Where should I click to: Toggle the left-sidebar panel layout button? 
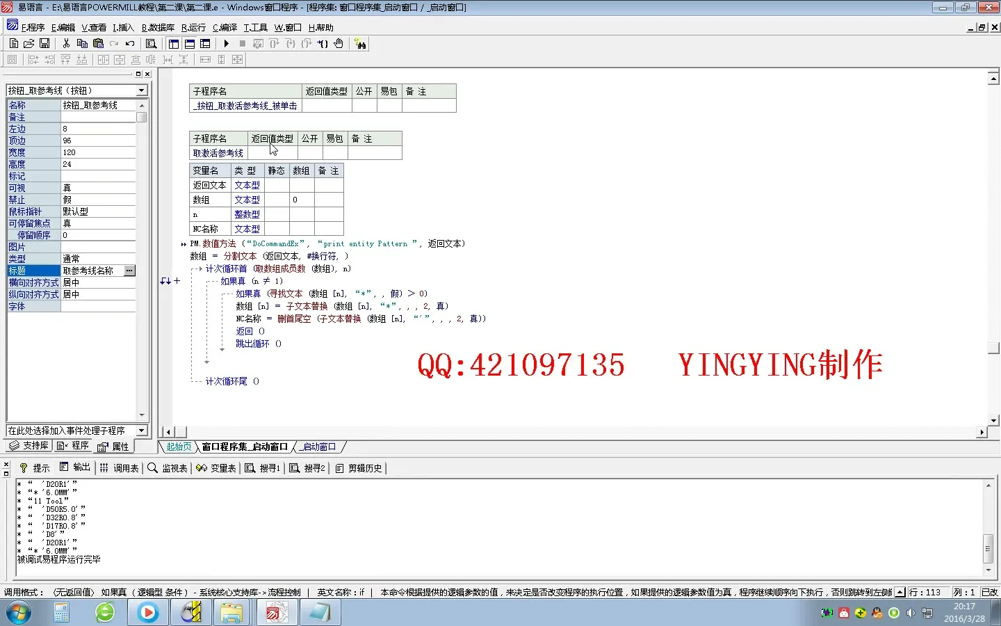pyautogui.click(x=174, y=44)
